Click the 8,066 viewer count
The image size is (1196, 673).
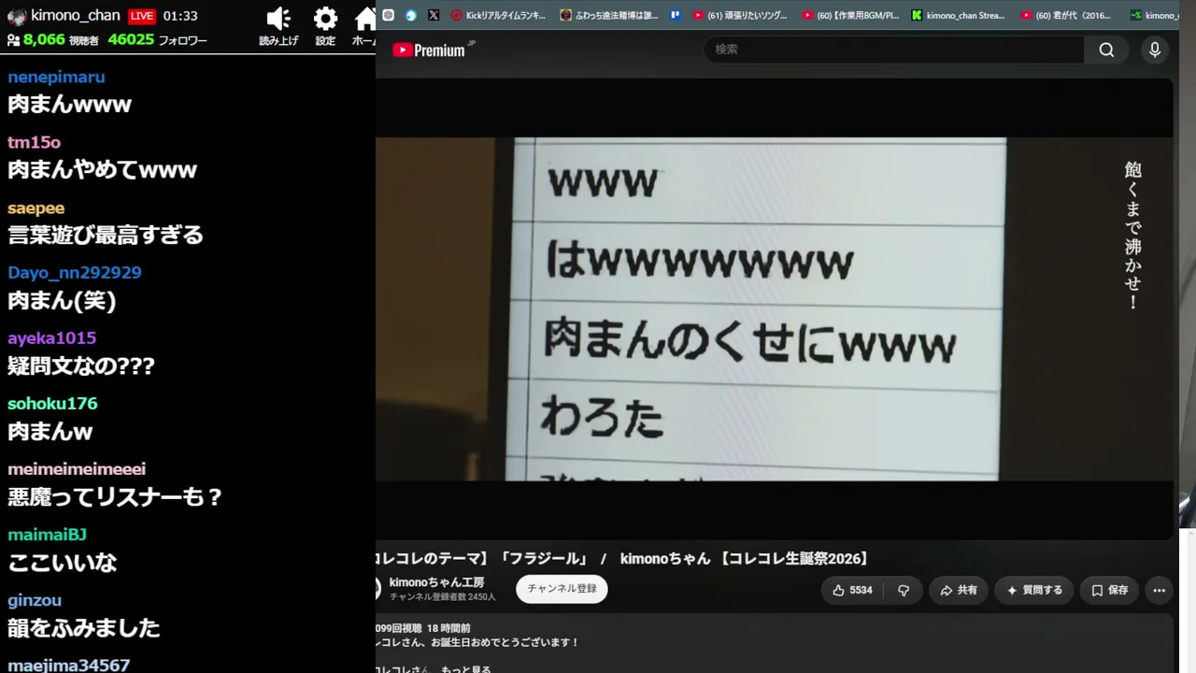tap(44, 40)
